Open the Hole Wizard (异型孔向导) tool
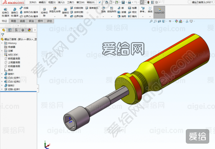Screen dimensions: 215x149 coord(55,10)
